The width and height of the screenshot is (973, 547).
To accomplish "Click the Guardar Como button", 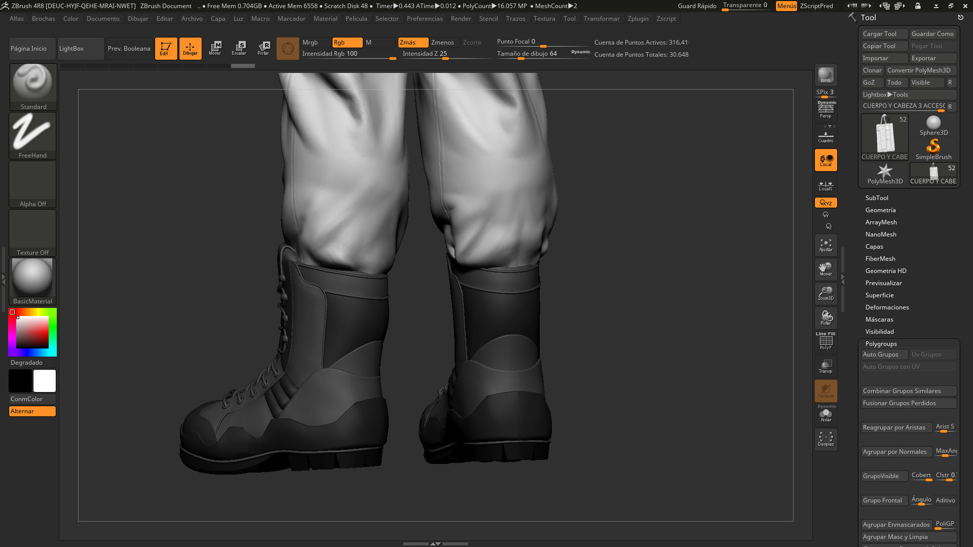I will [933, 34].
